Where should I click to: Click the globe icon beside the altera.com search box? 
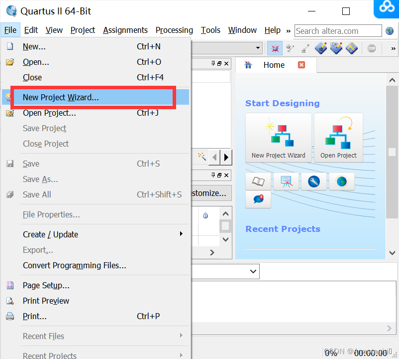click(x=390, y=31)
